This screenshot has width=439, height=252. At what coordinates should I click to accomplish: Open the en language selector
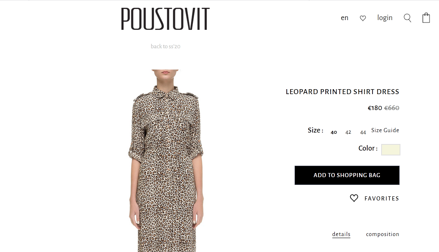click(345, 18)
